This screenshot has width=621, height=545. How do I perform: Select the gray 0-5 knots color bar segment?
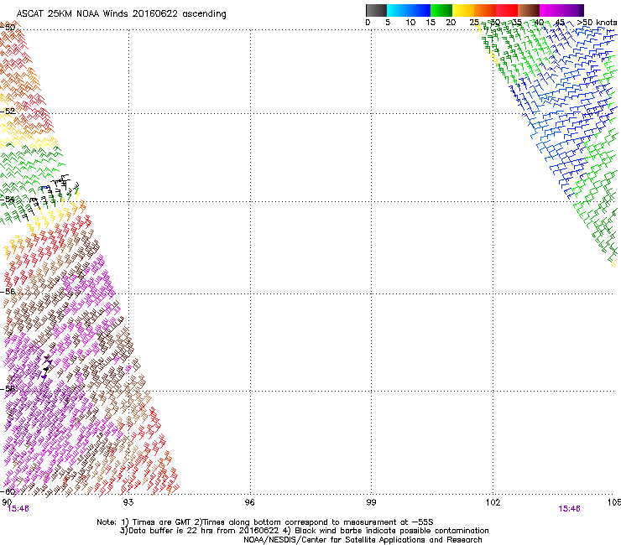click(376, 10)
